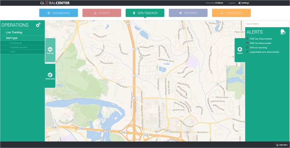Click the Reports pie chart icon
The image size is (290, 148).
(x=181, y=13)
